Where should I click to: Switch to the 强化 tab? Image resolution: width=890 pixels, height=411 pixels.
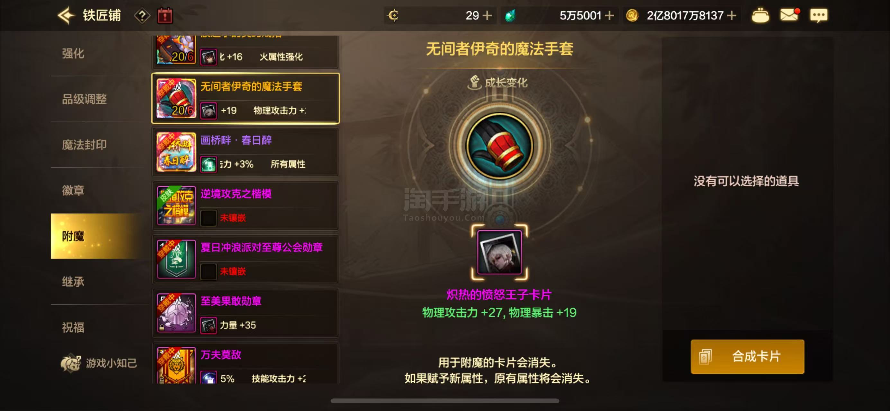pyautogui.click(x=73, y=54)
